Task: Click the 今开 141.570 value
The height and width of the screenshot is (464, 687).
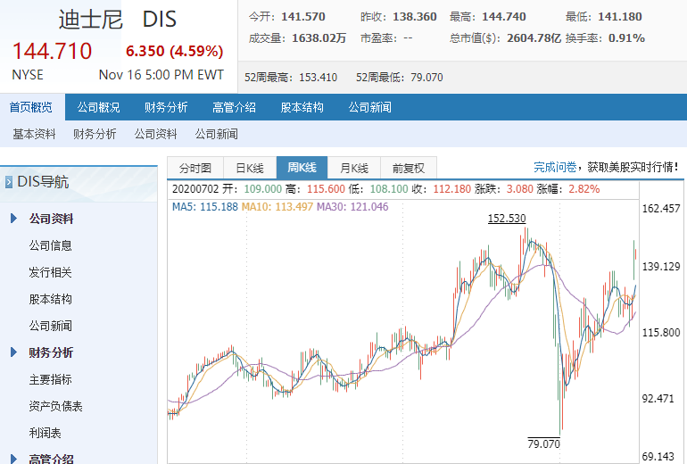Action: pyautogui.click(x=303, y=17)
